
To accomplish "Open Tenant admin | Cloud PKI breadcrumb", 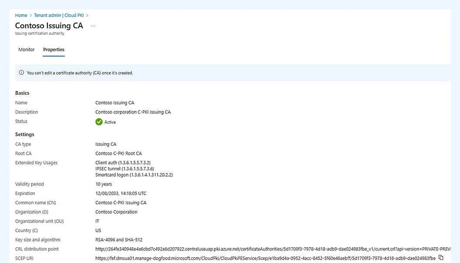I will coord(59,15).
